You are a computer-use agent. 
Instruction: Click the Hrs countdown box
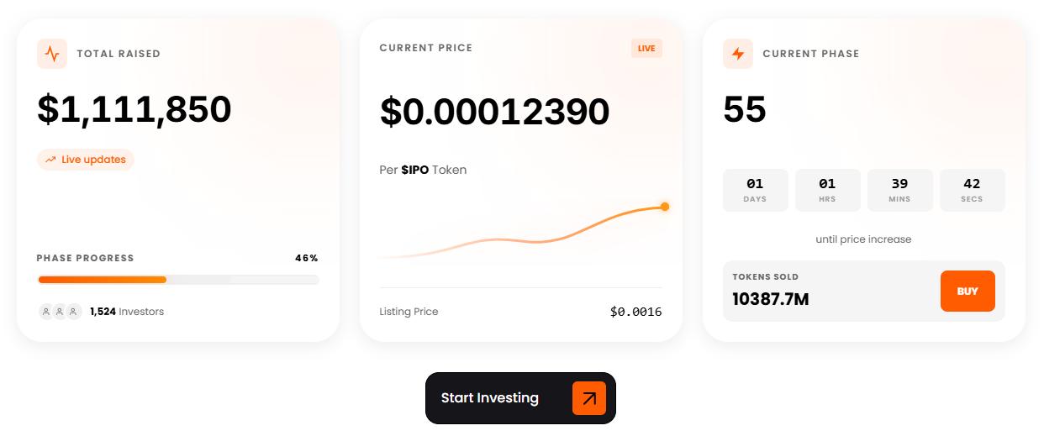tap(827, 190)
